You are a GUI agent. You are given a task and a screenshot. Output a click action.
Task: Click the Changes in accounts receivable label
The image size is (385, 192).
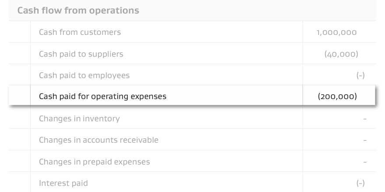[98, 140]
